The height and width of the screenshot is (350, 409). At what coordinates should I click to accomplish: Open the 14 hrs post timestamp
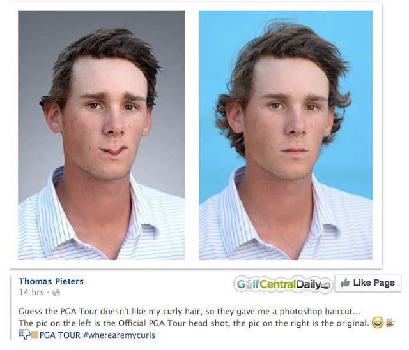[x=31, y=292]
